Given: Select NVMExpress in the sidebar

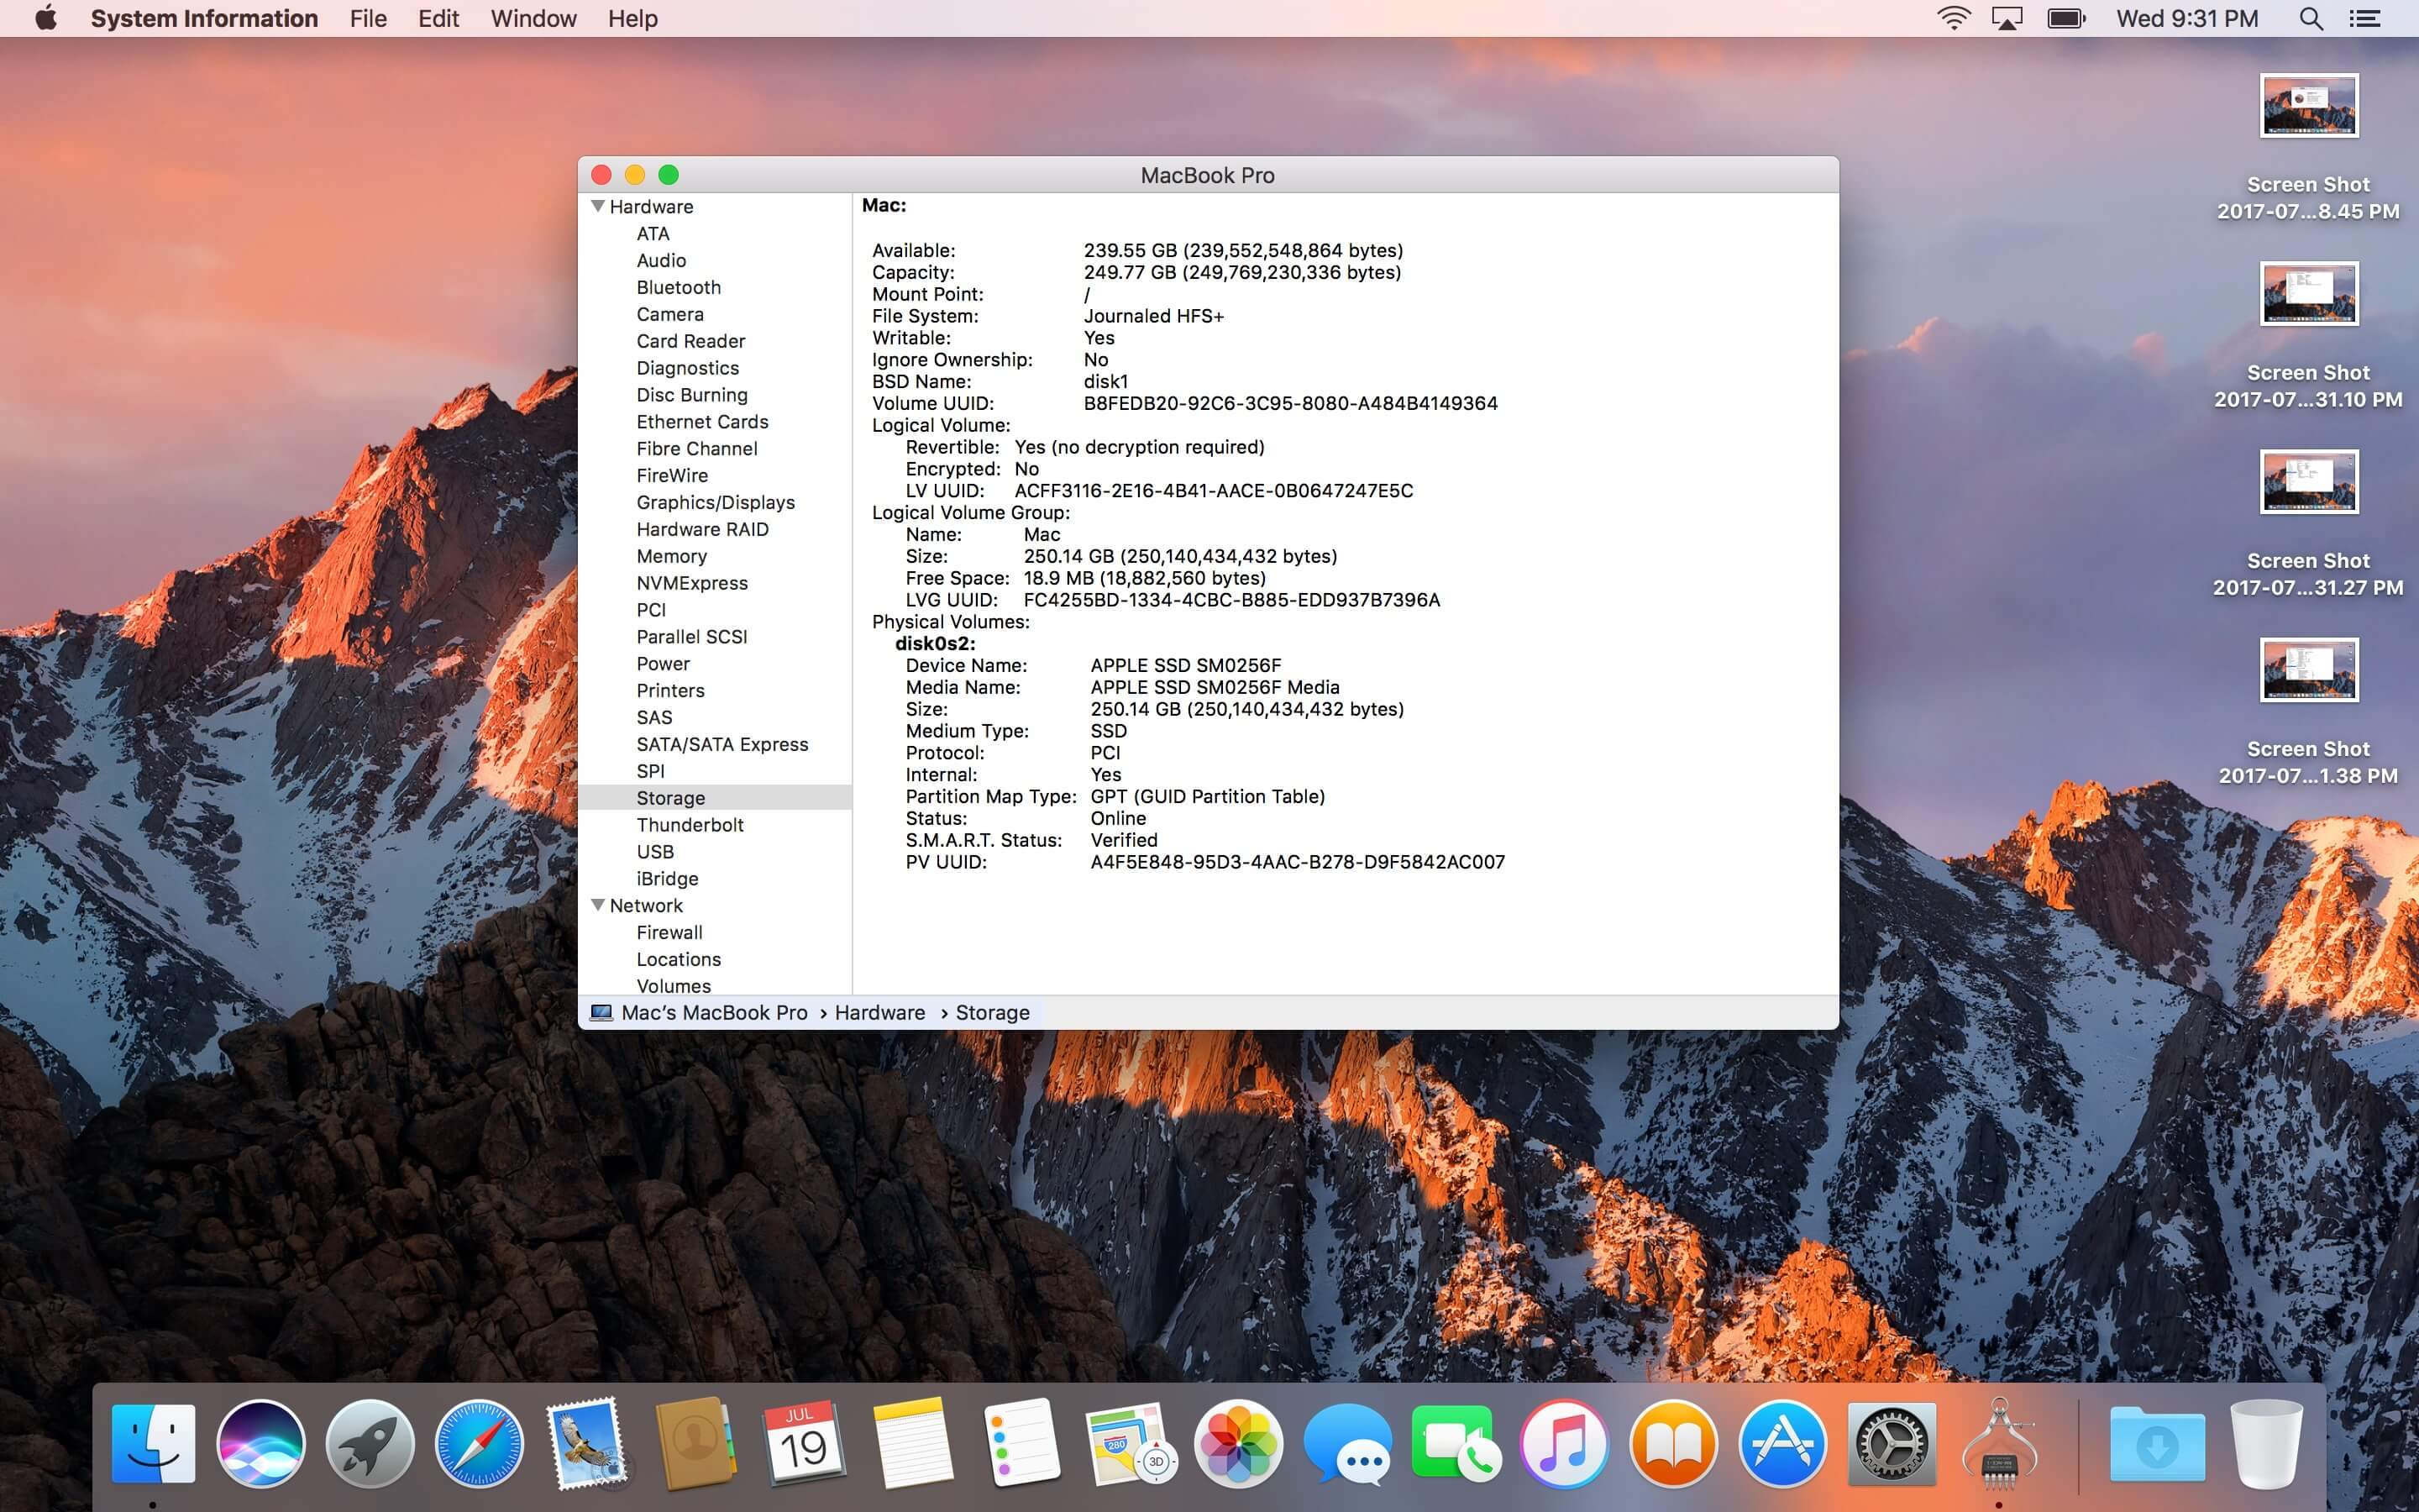Looking at the screenshot, I should (692, 583).
